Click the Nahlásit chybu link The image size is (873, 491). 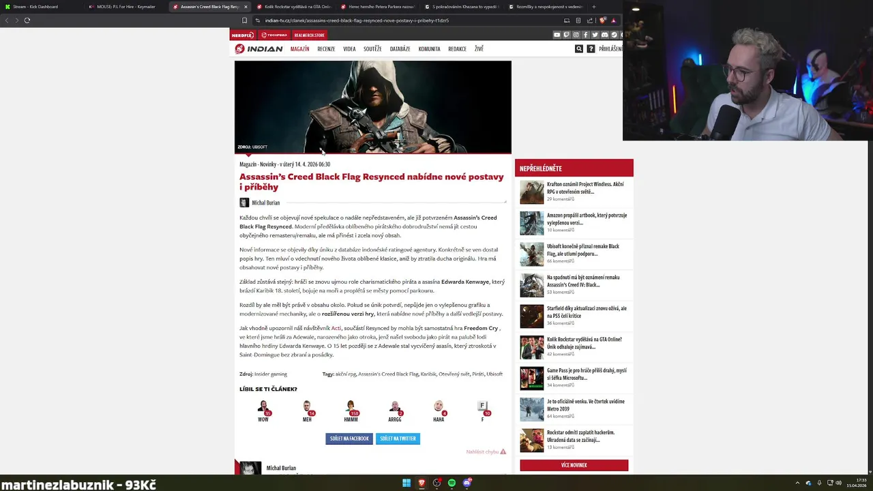tap(486, 451)
